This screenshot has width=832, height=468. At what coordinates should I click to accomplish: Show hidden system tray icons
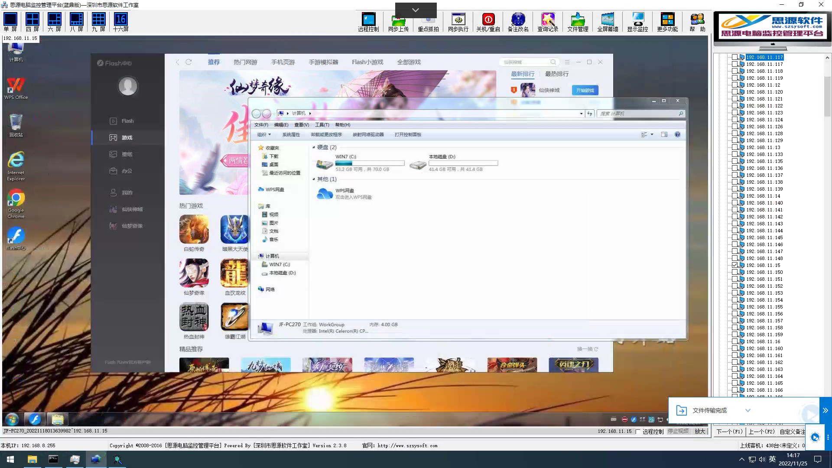[x=741, y=459]
